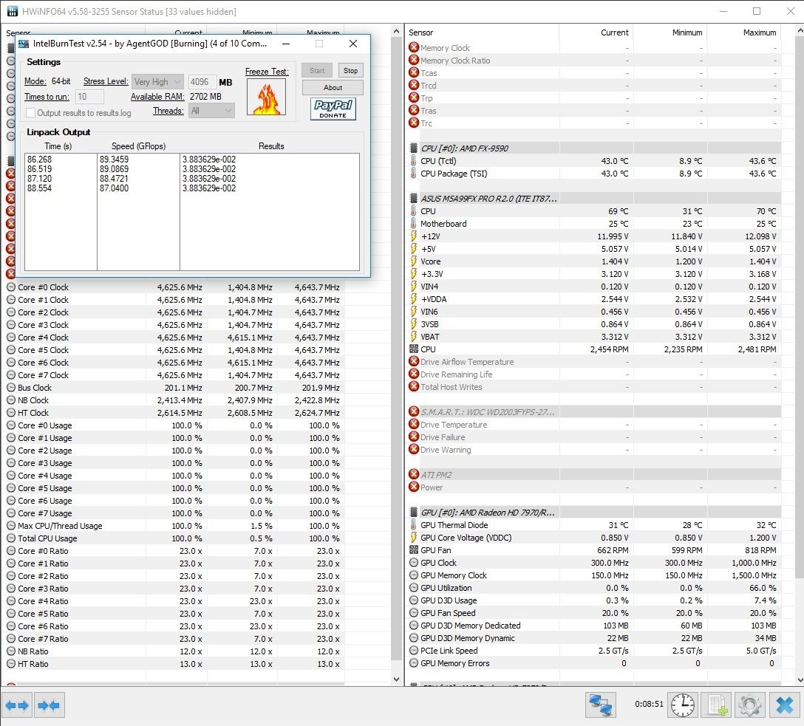804x726 pixels.
Task: Click the S.M.A.R.T. WDC drive red X icon
Action: (413, 411)
